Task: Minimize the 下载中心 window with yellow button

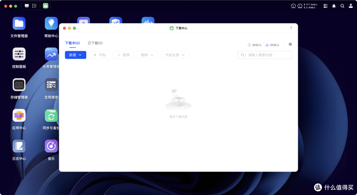Action: [69, 28]
